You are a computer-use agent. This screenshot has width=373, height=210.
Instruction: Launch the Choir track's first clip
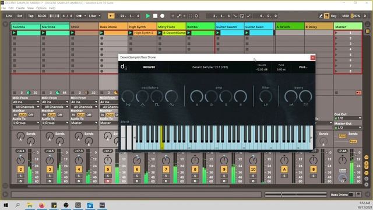coord(72,33)
